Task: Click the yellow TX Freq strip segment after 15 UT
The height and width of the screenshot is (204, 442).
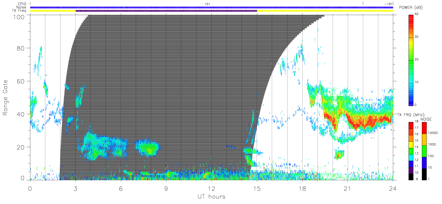Action: 325,11
